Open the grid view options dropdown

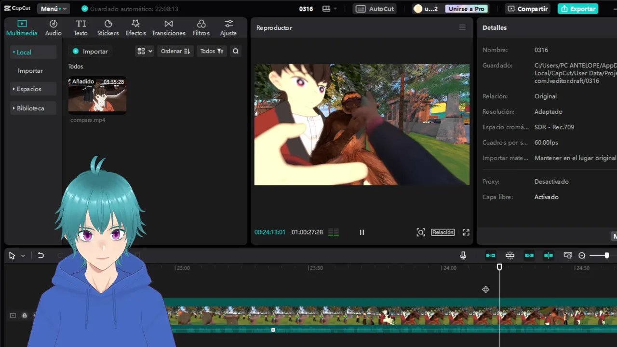coord(145,51)
